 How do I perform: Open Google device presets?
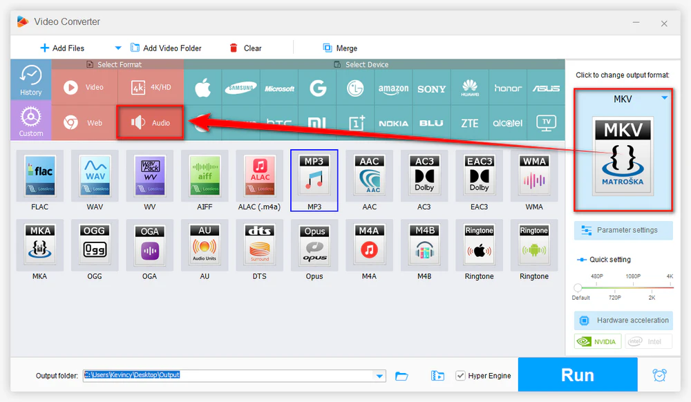tap(317, 87)
